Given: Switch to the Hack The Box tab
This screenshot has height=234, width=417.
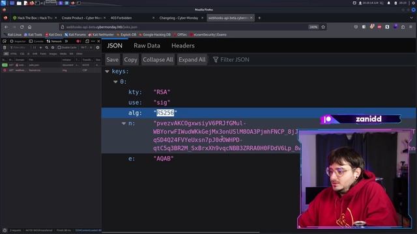Looking at the screenshot, I should pos(35,18).
